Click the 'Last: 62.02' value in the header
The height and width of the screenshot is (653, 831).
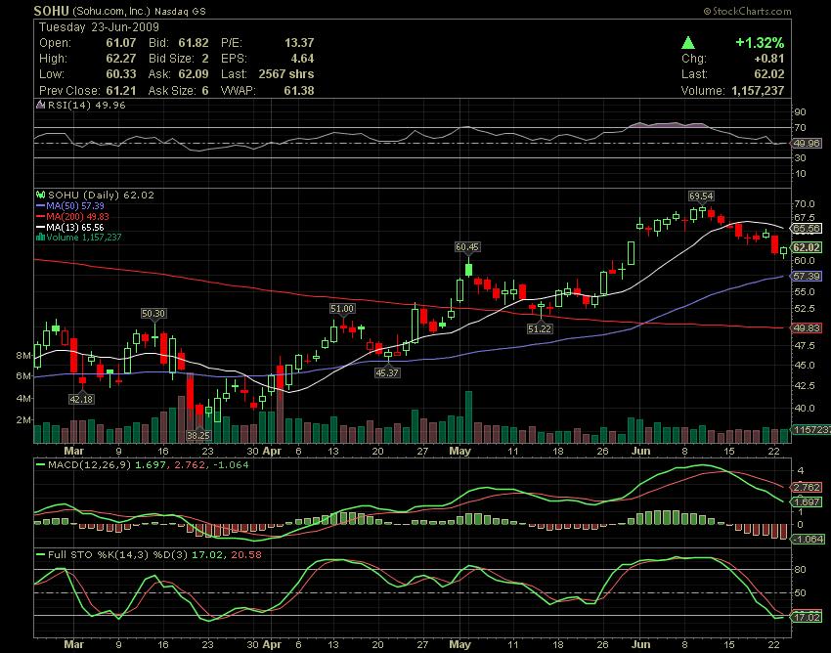point(769,74)
